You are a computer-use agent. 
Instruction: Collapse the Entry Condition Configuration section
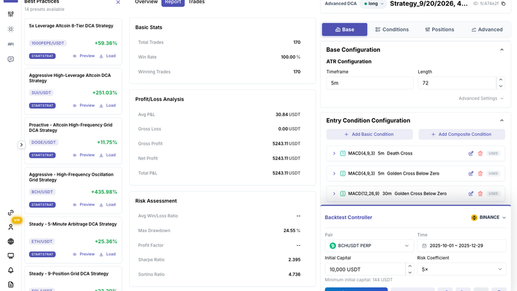tap(502, 121)
